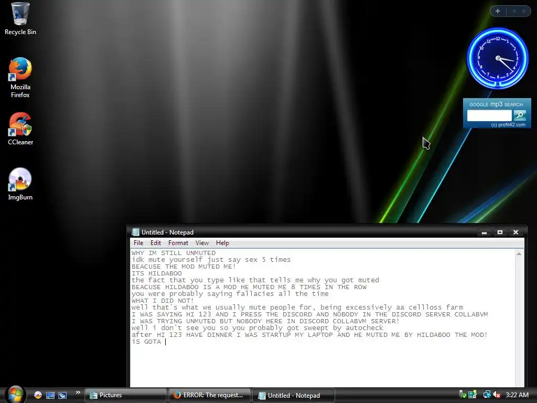The width and height of the screenshot is (537, 403).
Task: Click the 'WHY IM STILL UNMUTED' line
Action: (x=173, y=253)
